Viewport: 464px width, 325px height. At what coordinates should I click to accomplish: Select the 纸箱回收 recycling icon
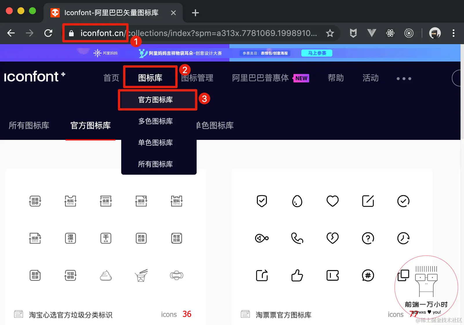tap(35, 201)
